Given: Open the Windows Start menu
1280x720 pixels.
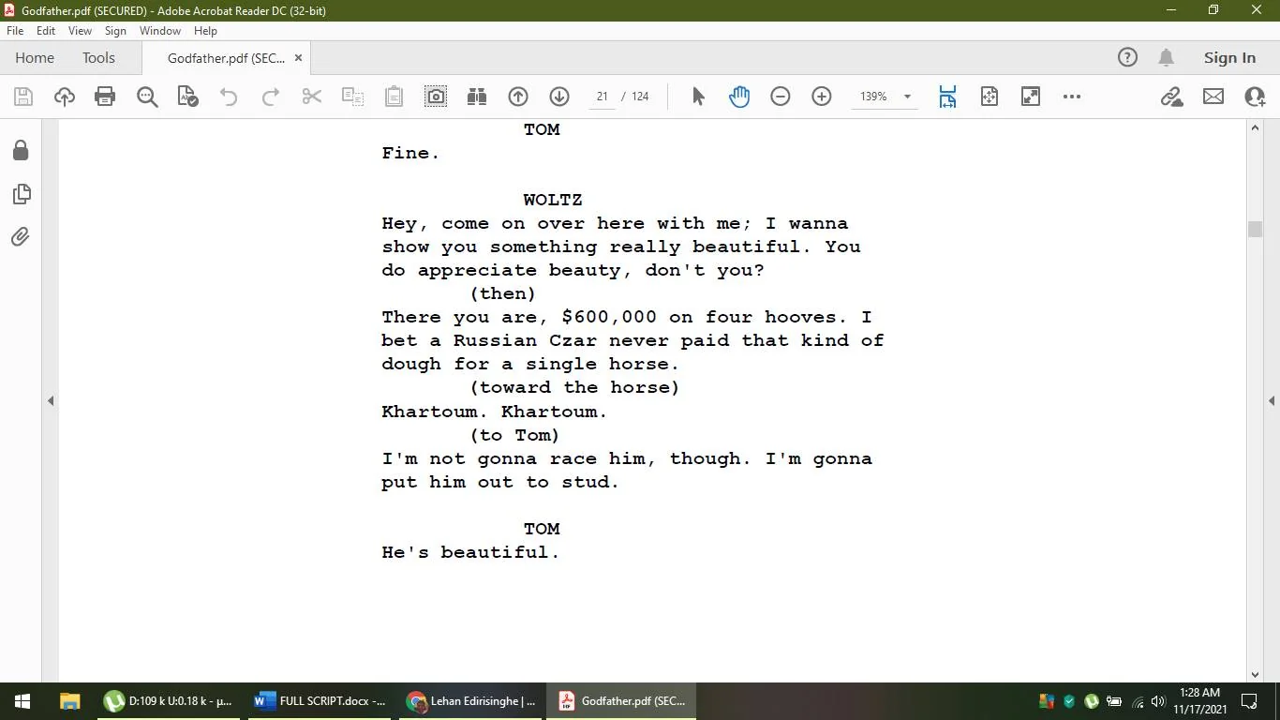Looking at the screenshot, I should [22, 701].
